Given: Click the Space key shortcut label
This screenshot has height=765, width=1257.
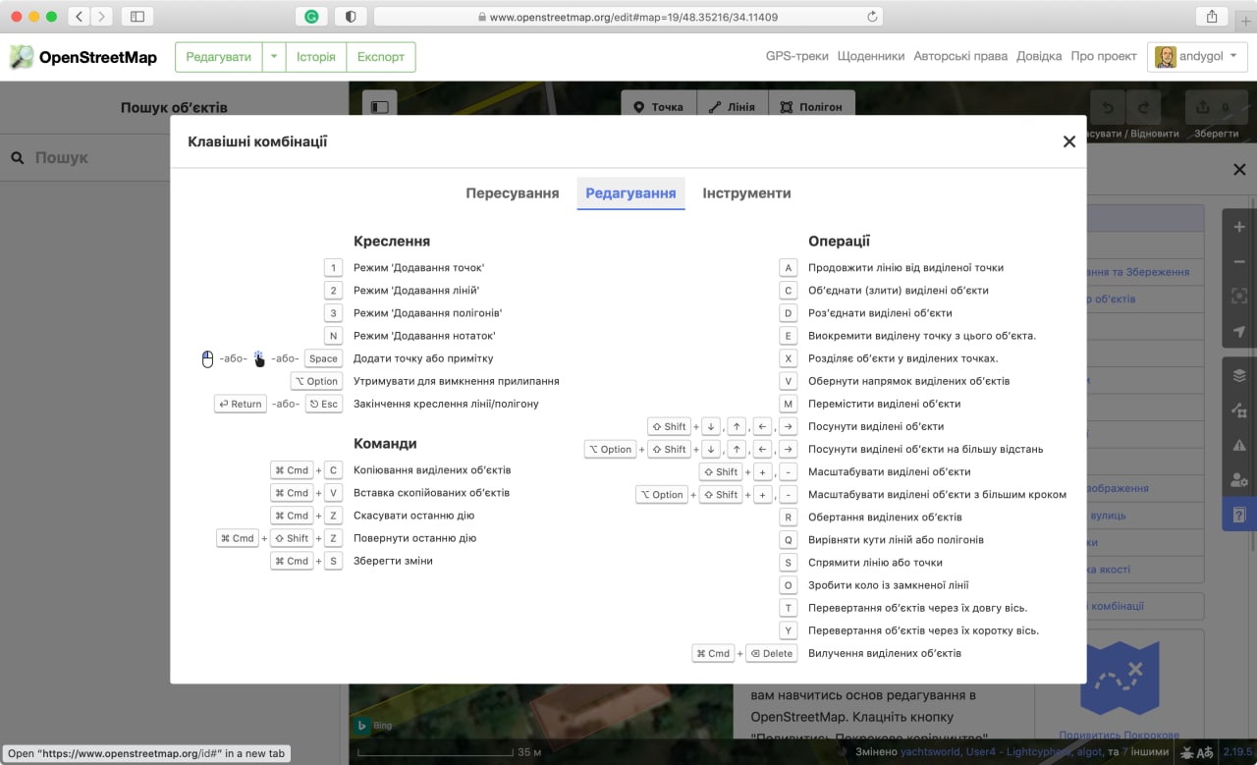Looking at the screenshot, I should tap(323, 358).
